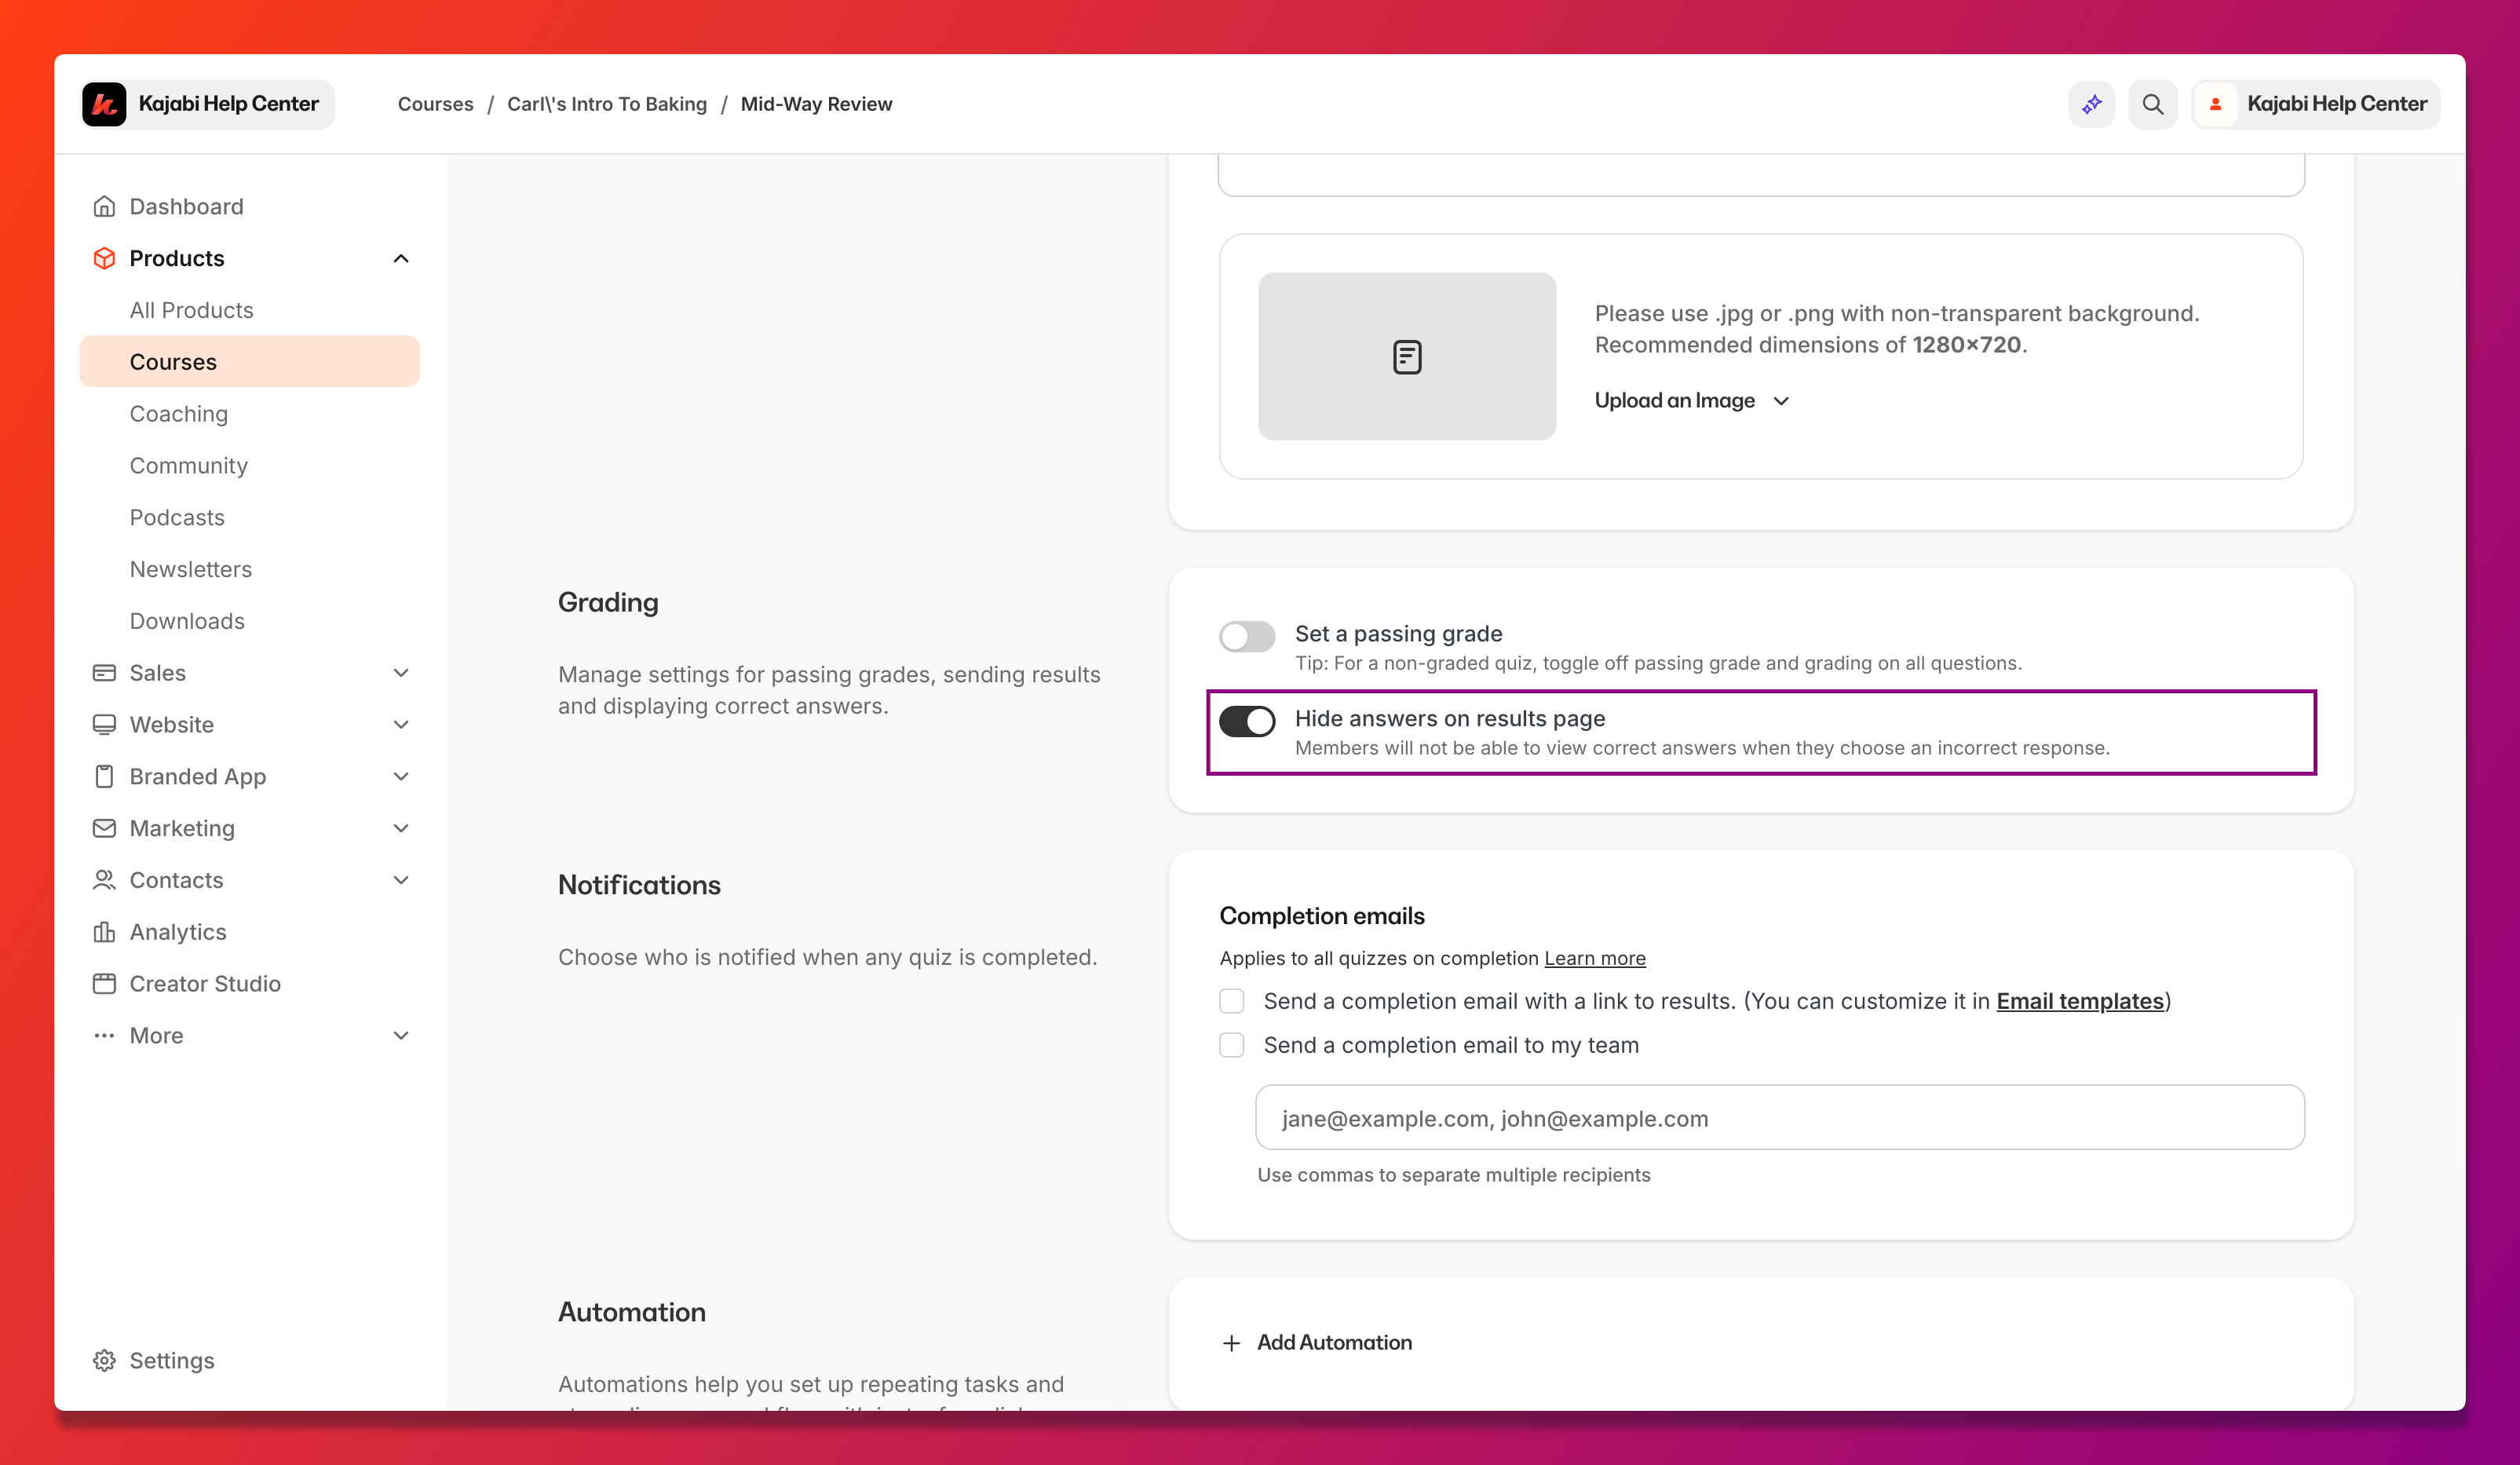Open Podcasts in the sidebar

177,517
